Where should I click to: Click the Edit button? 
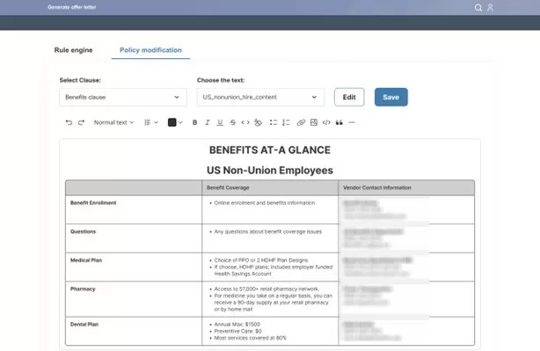[349, 97]
